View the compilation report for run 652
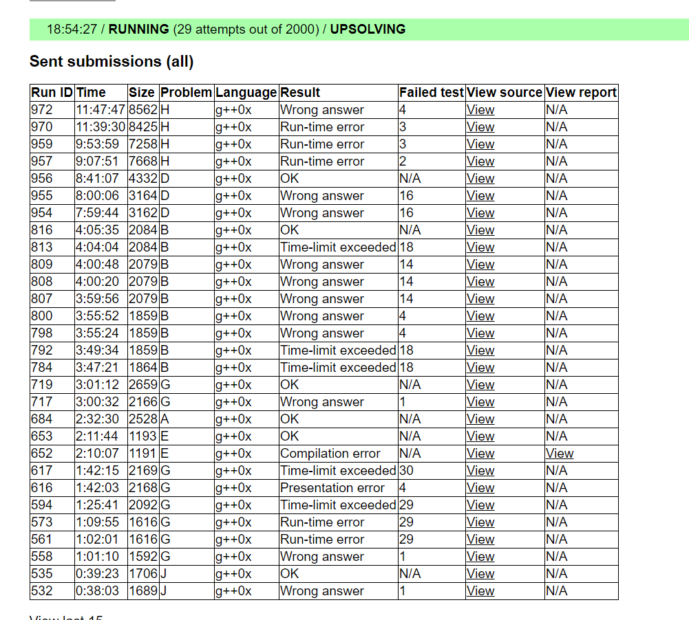 (x=559, y=454)
